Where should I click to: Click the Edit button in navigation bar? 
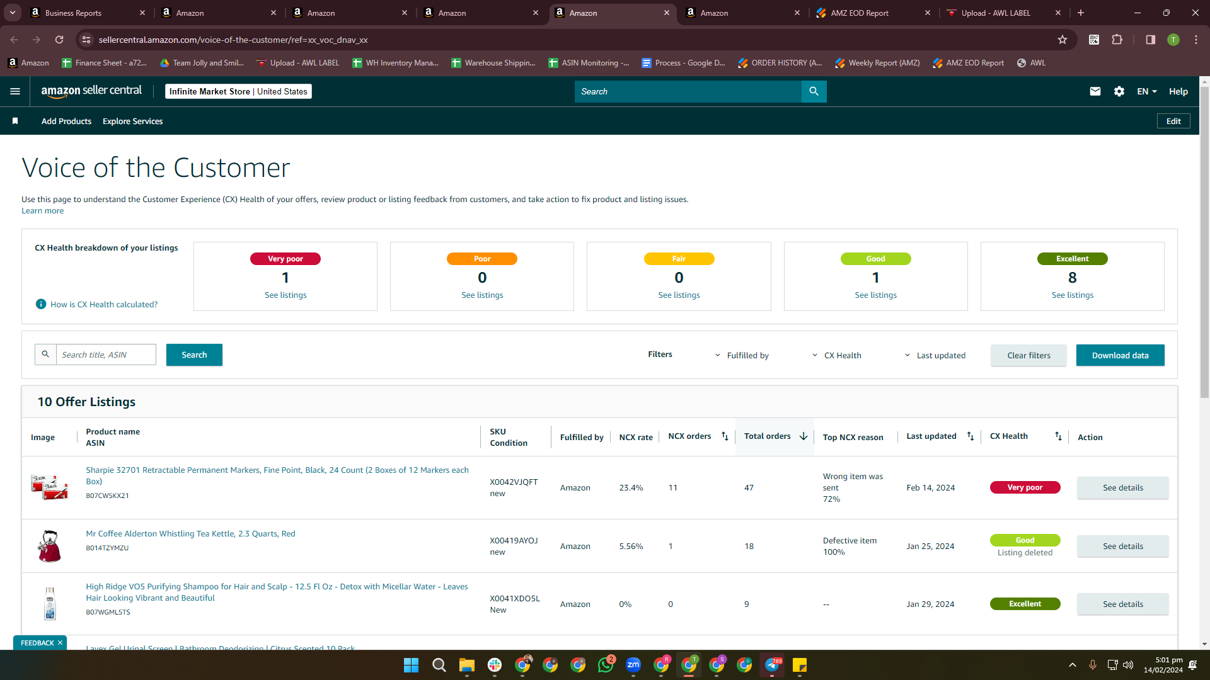click(1173, 121)
